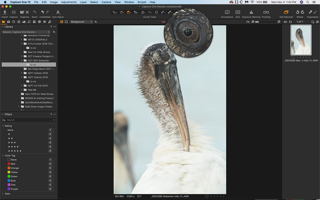Open the Image menu
Viewport: 320px width, 200px height.
tap(54, 2)
